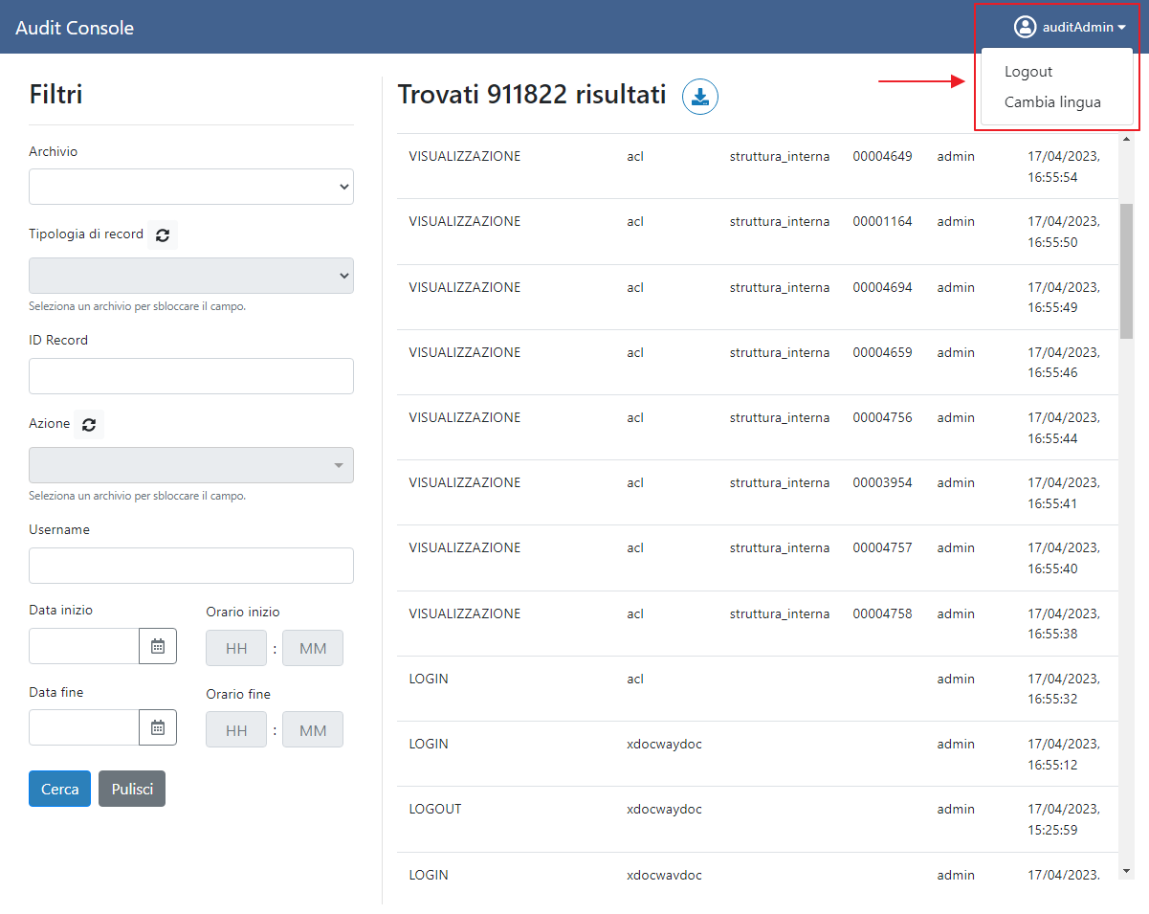Select record ID 00004659
Viewport: 1149px width, 914px height.
pos(882,352)
